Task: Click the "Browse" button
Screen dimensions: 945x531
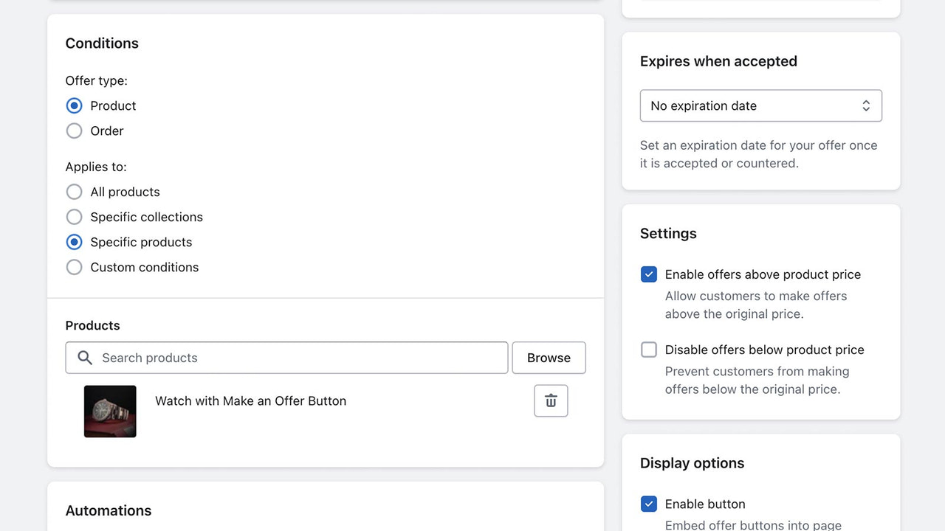Action: pyautogui.click(x=549, y=358)
